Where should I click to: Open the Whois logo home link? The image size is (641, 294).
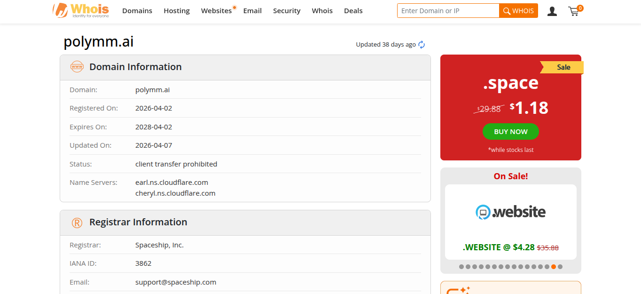click(x=81, y=10)
